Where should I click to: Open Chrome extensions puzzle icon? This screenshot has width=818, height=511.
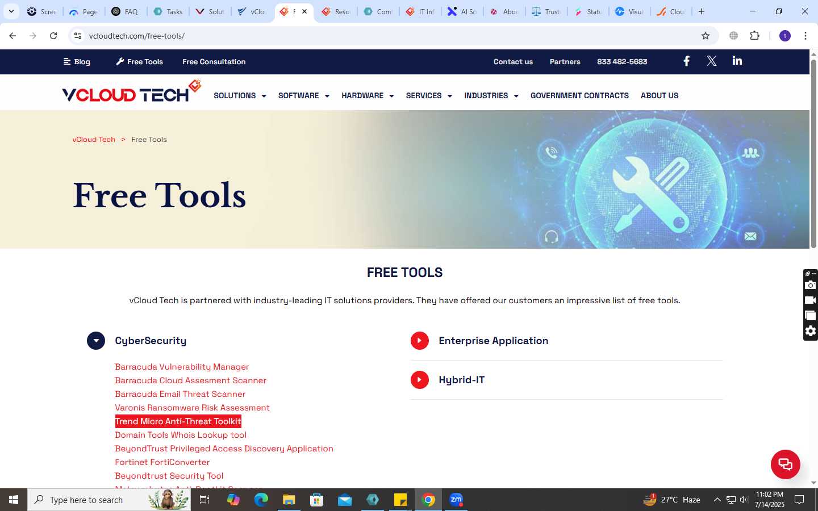754,36
